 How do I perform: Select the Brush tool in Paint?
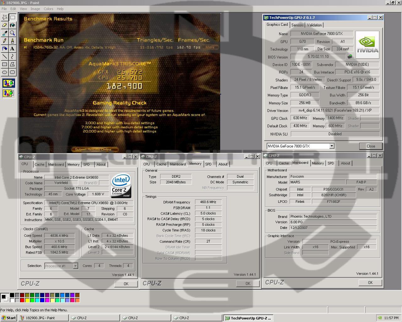click(x=13, y=41)
